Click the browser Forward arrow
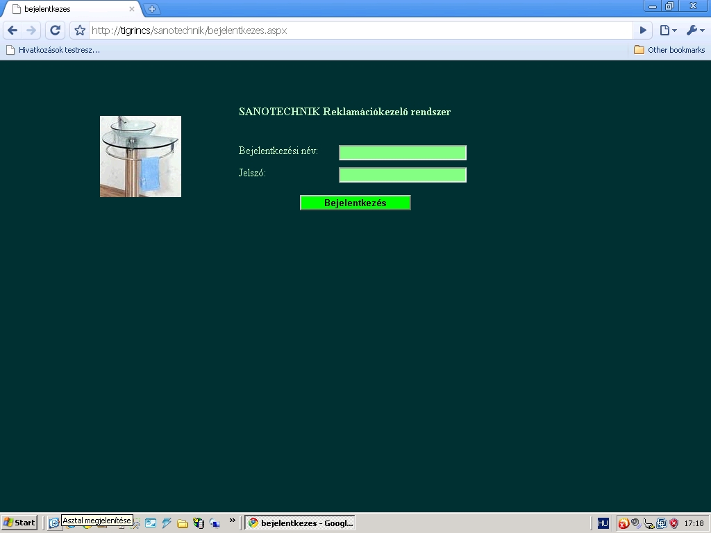The height and width of the screenshot is (533, 711). coord(31,31)
